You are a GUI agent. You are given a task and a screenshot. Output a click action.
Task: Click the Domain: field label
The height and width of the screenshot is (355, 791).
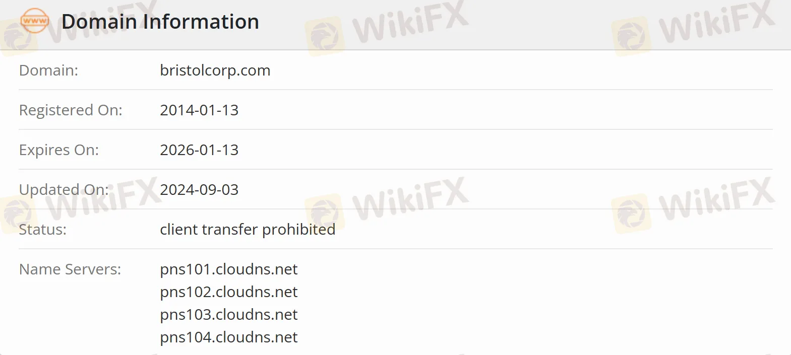pyautogui.click(x=48, y=70)
